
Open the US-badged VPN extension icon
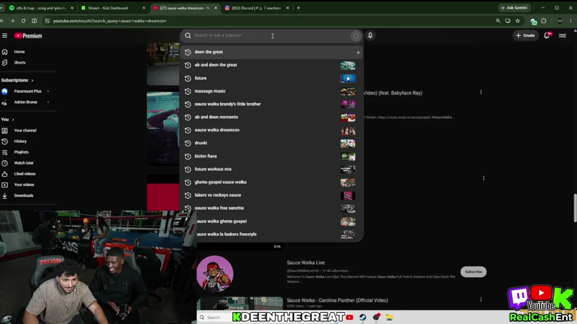pyautogui.click(x=534, y=21)
